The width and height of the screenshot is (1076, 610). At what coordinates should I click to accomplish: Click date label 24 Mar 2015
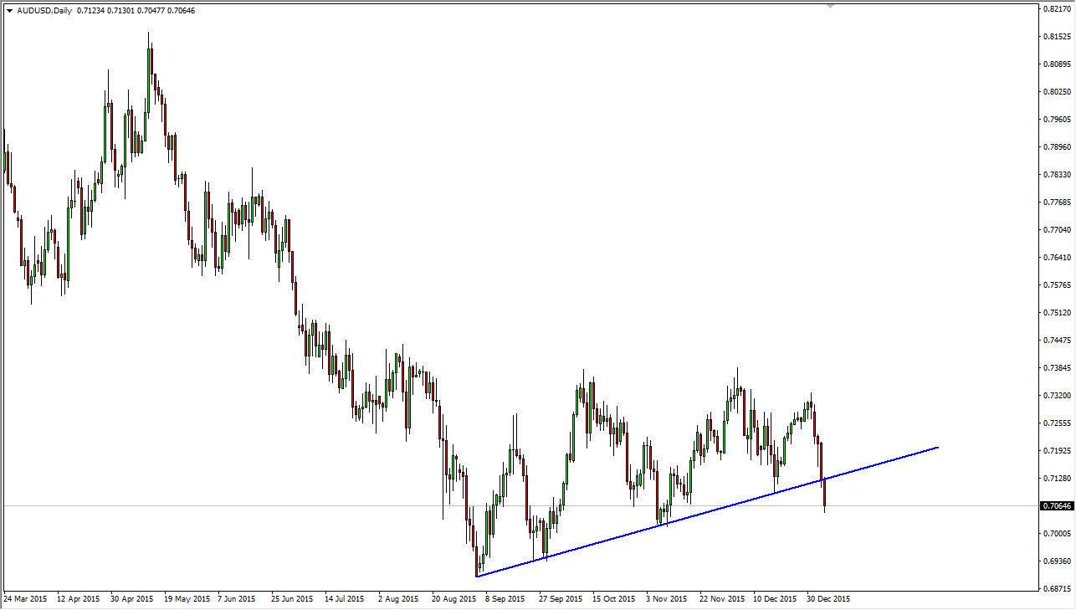(x=26, y=599)
